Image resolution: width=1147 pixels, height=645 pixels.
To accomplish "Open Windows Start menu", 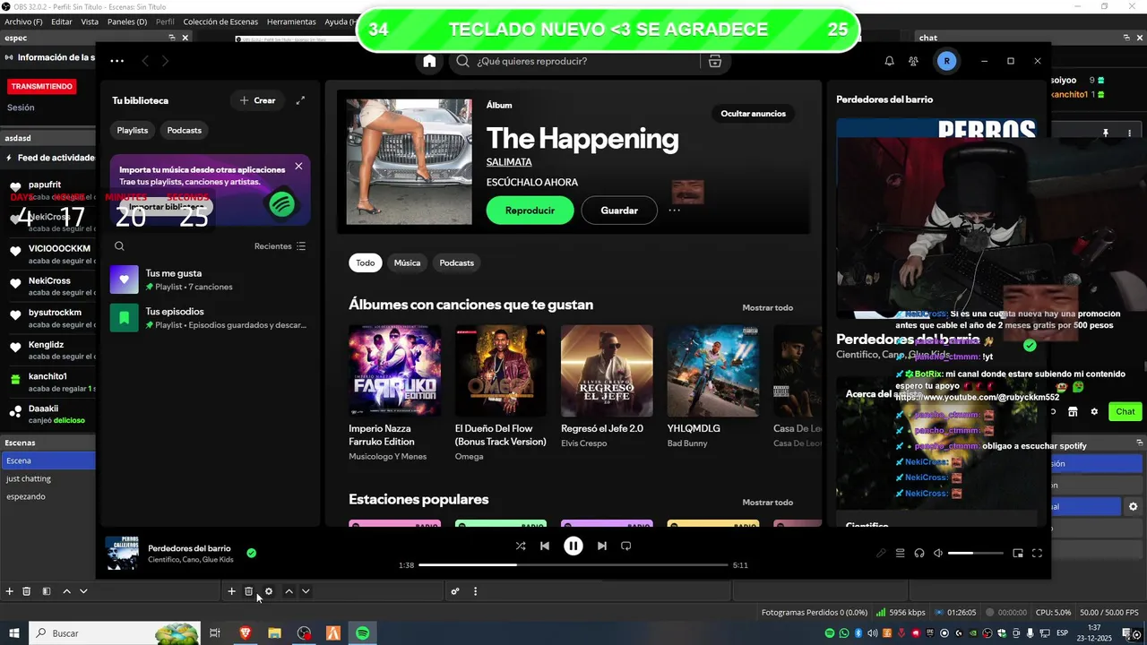I will click(x=14, y=633).
